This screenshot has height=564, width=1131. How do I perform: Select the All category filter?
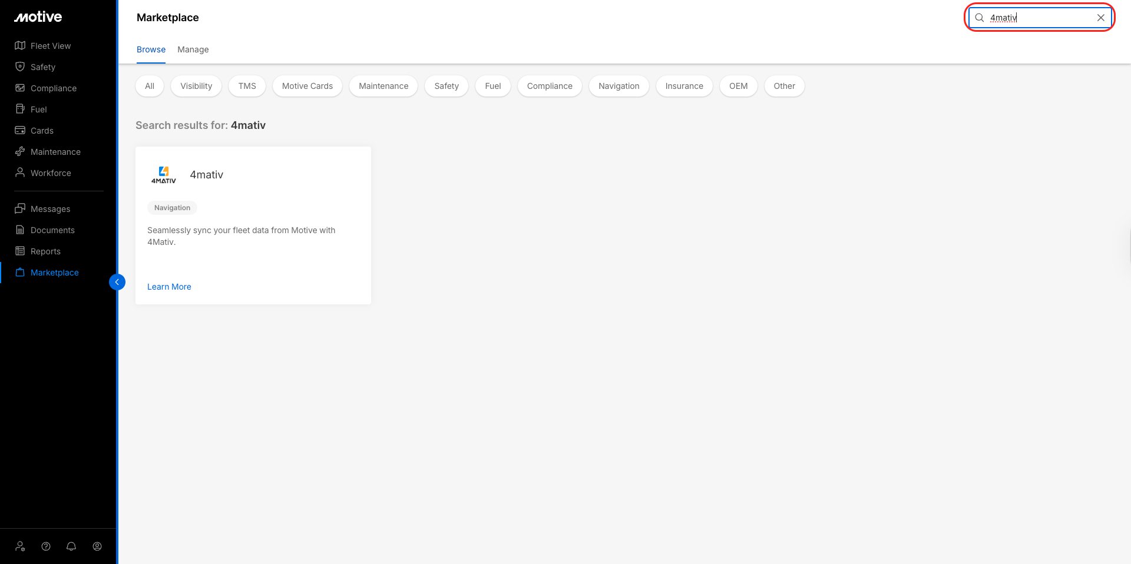[x=150, y=86]
